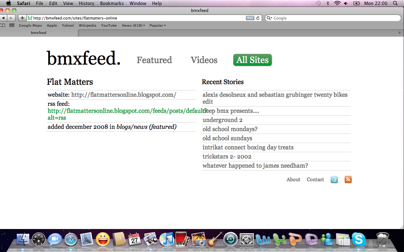Click the battery status icon
Viewport: 404px width, 252px height.
tap(357, 3)
